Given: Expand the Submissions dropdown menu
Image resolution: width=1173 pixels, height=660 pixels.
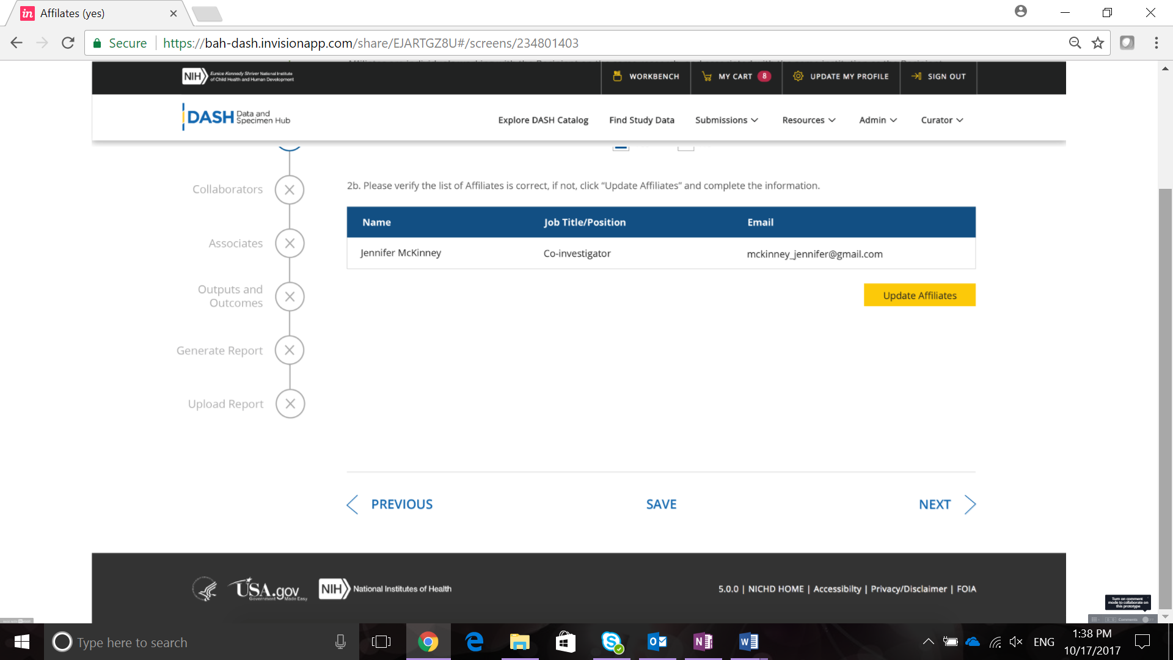Looking at the screenshot, I should click(x=726, y=120).
